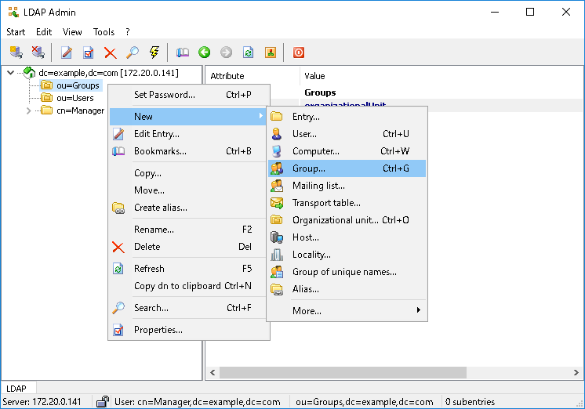Choose Bookmarks... from context menu
This screenshot has height=409, width=585.
[x=189, y=151]
